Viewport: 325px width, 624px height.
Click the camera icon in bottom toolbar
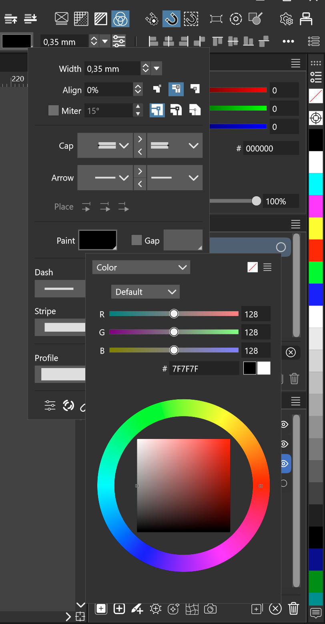[x=210, y=609]
